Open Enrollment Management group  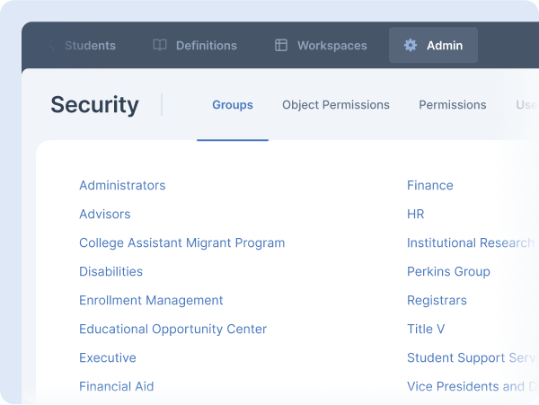[x=151, y=300]
